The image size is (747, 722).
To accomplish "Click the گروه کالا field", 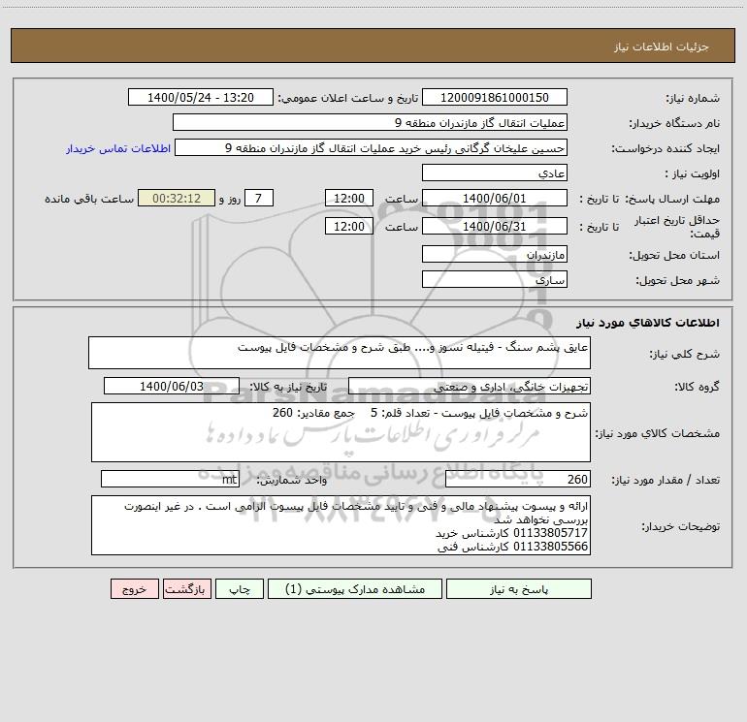I will [x=470, y=386].
